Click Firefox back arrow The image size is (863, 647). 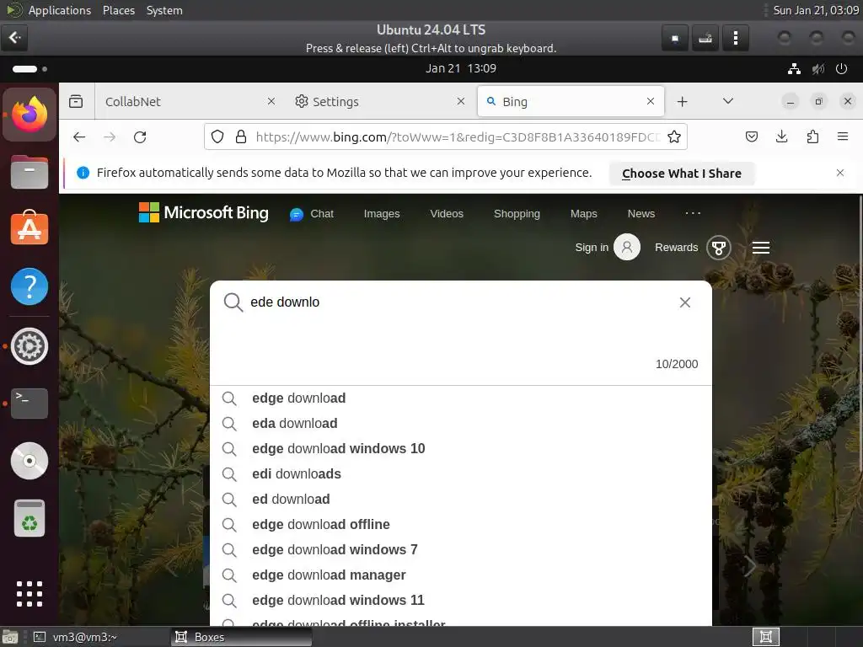click(x=79, y=137)
